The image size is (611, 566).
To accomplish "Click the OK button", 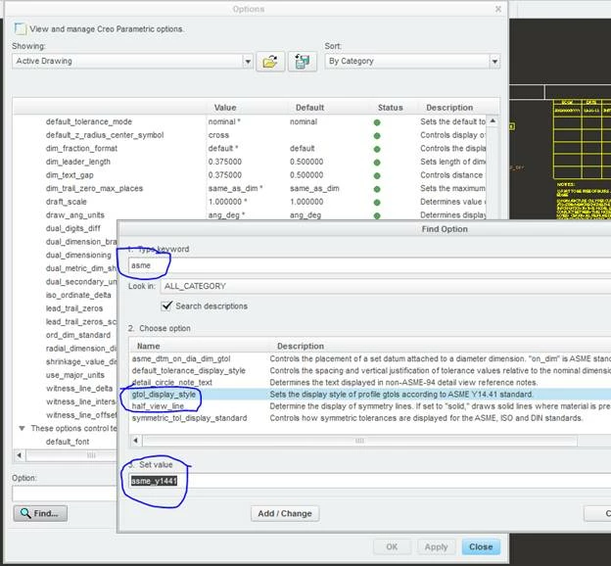I will pos(392,546).
